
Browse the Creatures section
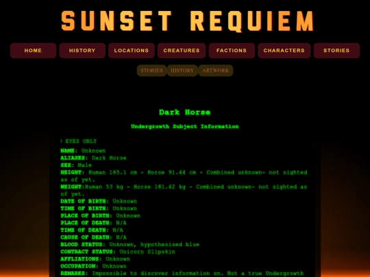(x=182, y=51)
